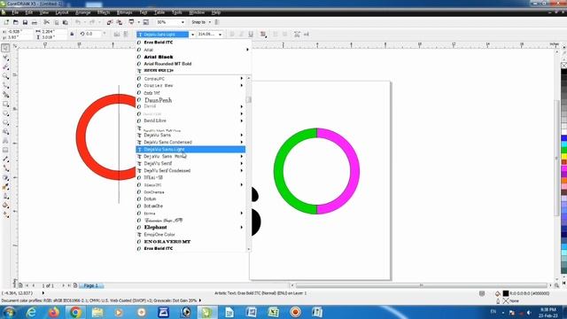The height and width of the screenshot is (319, 567).
Task: Click the font list scrollbar thumb
Action: (248, 99)
